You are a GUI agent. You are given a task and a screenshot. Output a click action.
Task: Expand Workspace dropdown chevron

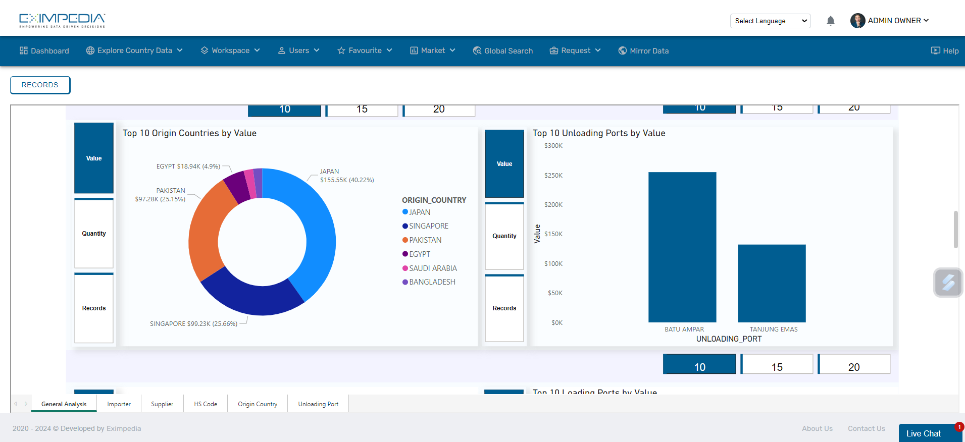(x=257, y=50)
